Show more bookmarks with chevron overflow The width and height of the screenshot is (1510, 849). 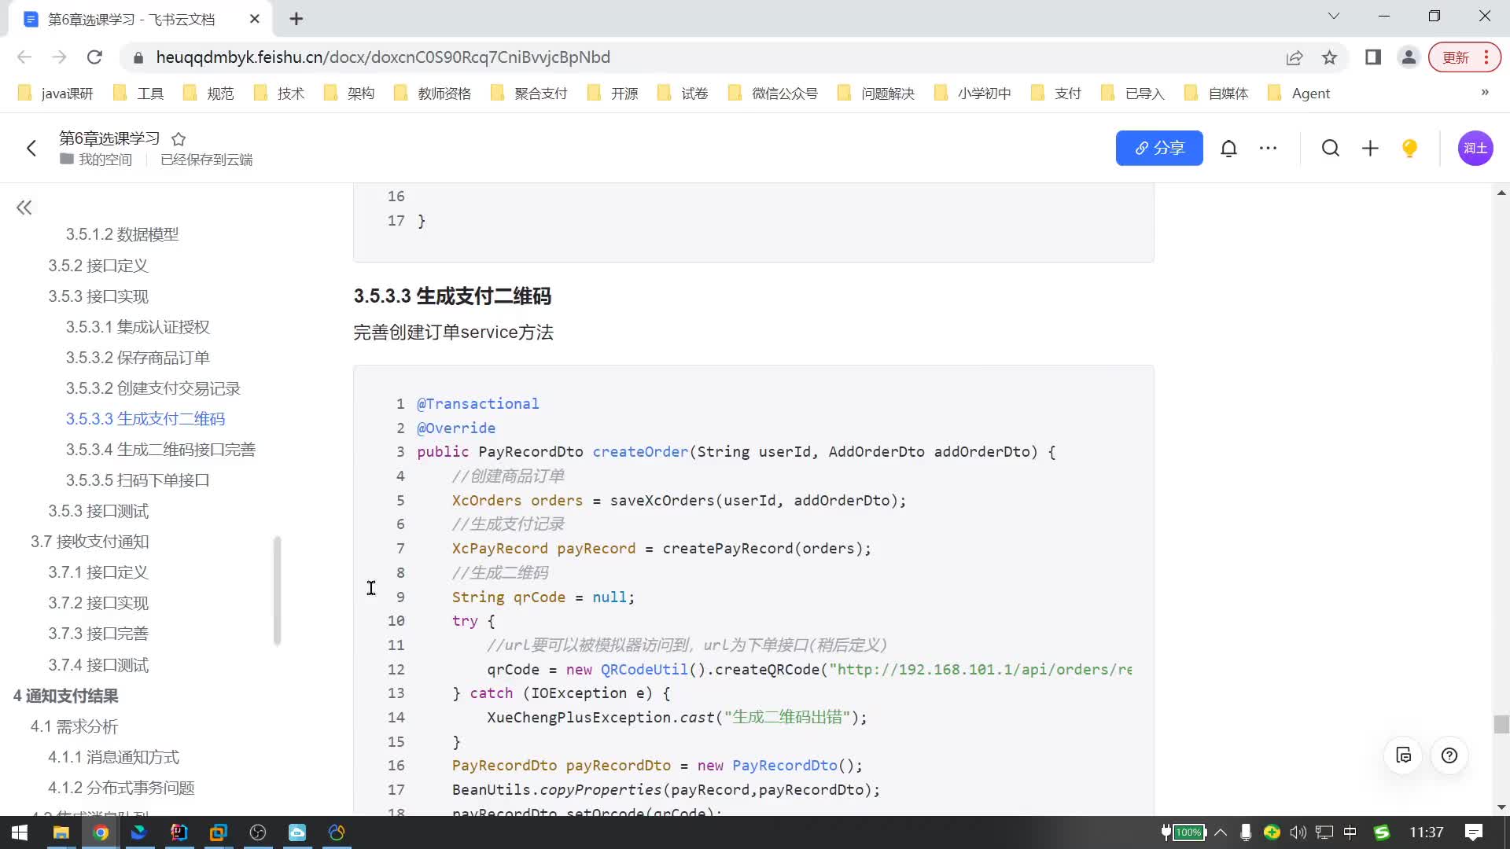1485,93
